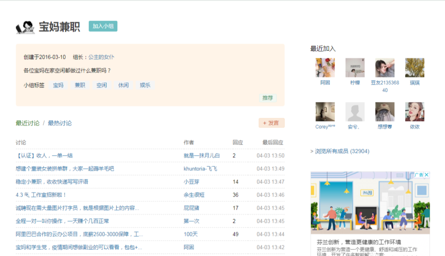Click member 阿囡 avatar thumbnail
The image size is (445, 256).
coord(325,68)
